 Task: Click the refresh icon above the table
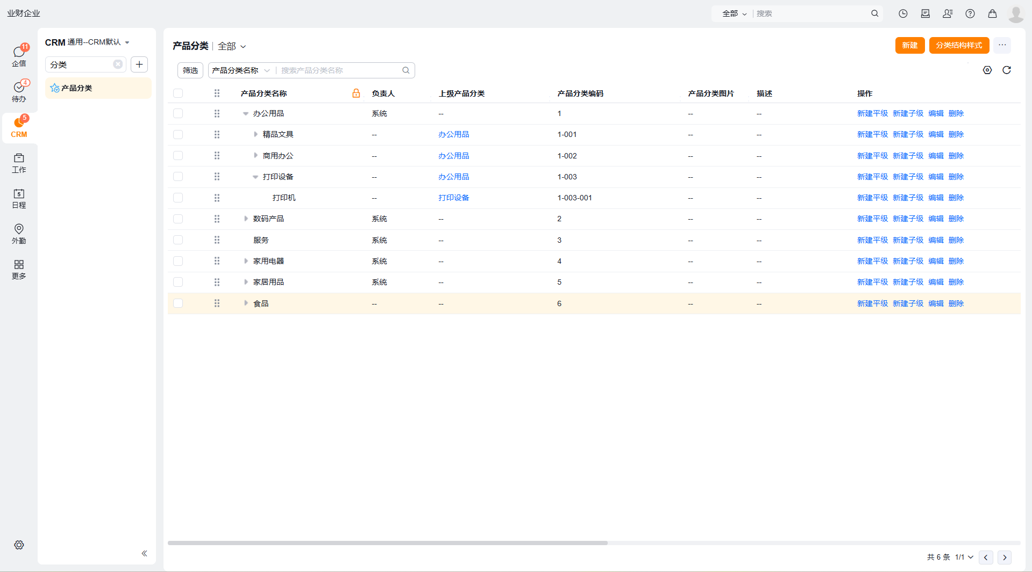(x=1006, y=70)
